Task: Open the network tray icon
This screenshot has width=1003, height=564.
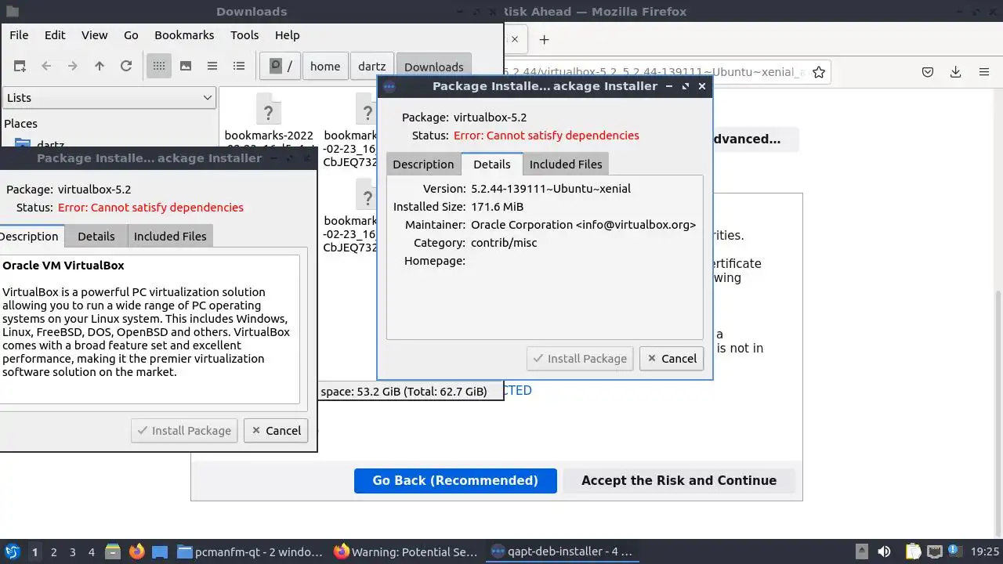Action: pos(935,552)
